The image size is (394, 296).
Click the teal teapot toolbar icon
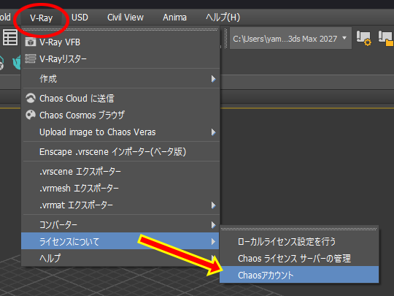(17, 62)
